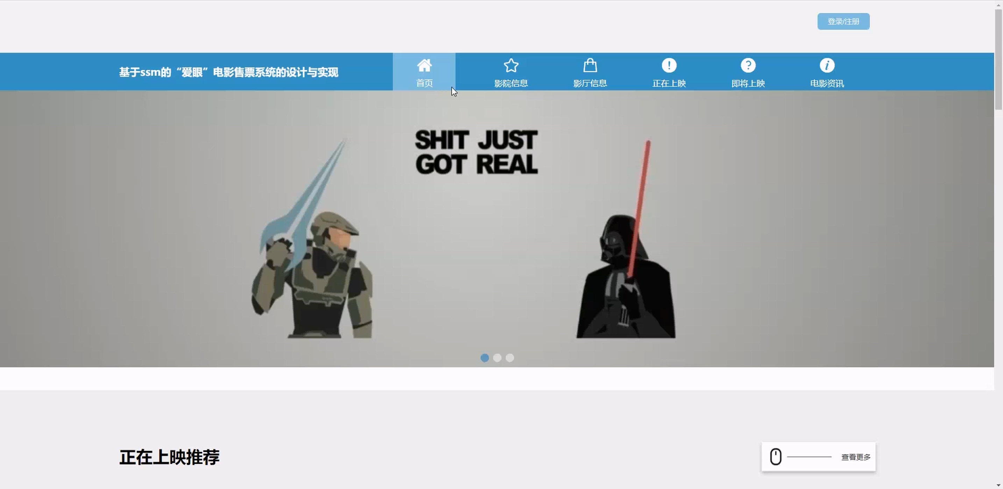
Task: Click the house icon for 首页
Action: pyautogui.click(x=424, y=65)
